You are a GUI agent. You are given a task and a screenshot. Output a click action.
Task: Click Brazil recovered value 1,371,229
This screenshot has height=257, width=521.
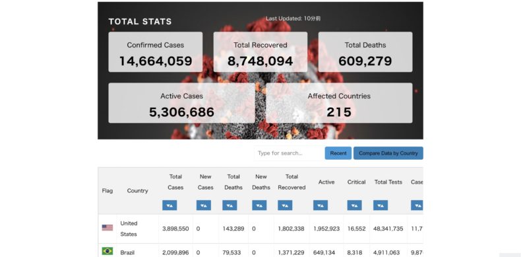click(291, 252)
